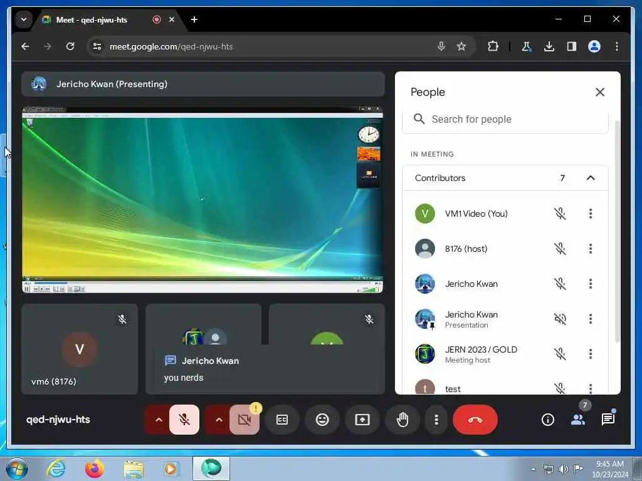The image size is (642, 481).
Task: Open the Chrome profile avatar
Action: point(594,46)
